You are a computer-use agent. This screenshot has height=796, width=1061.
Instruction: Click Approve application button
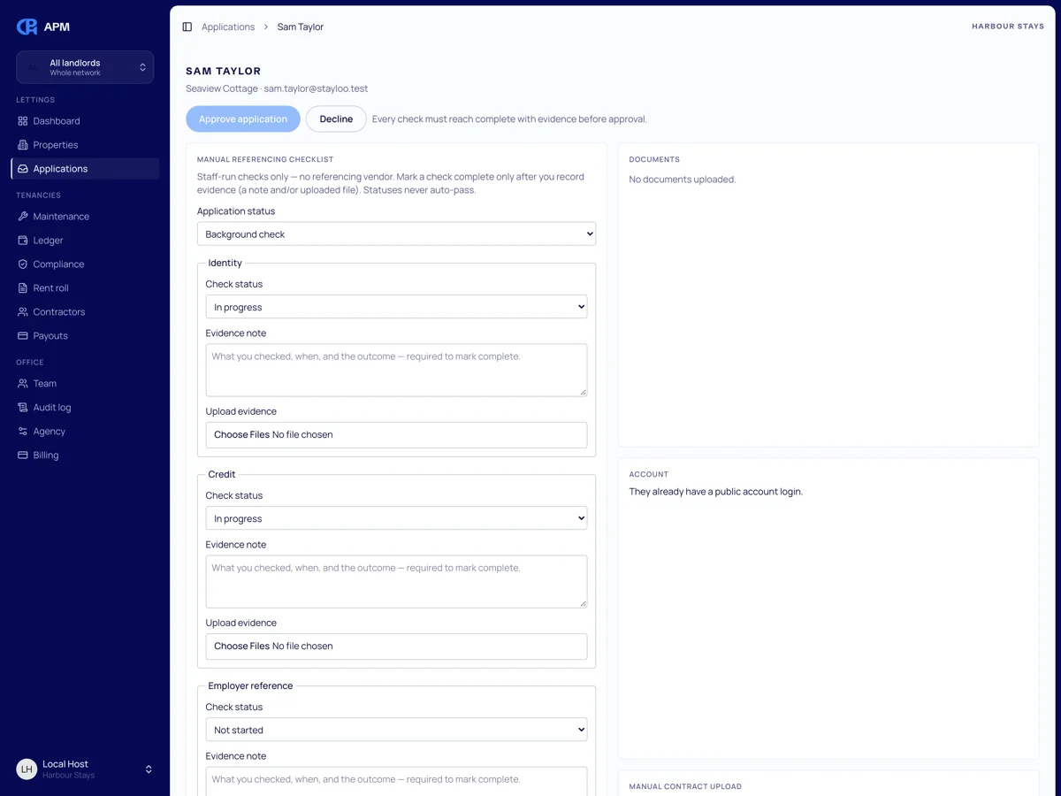(x=243, y=119)
